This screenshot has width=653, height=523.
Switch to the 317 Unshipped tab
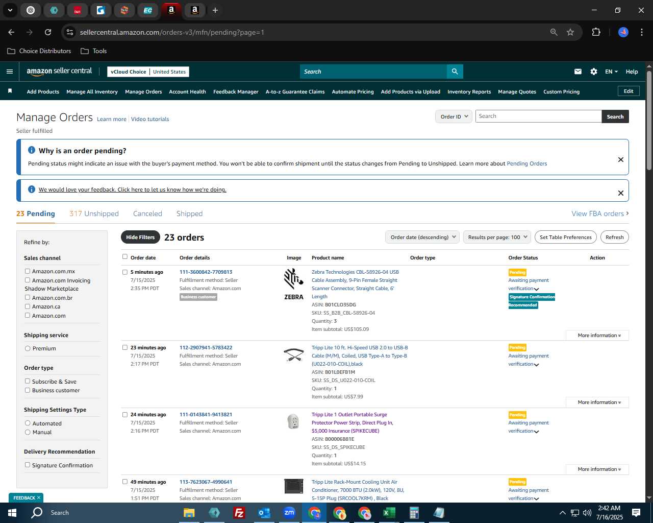point(94,213)
